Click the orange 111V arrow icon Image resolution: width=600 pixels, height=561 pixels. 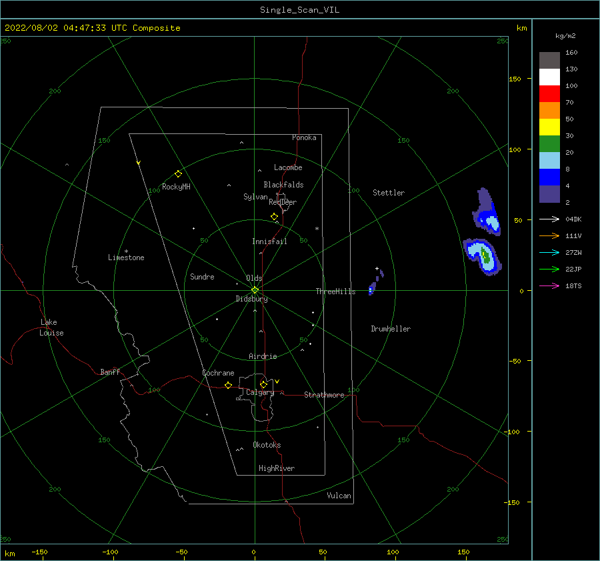coord(549,236)
